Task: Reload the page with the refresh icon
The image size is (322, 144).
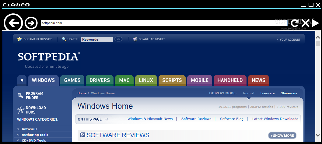Action: pyautogui.click(x=295, y=23)
